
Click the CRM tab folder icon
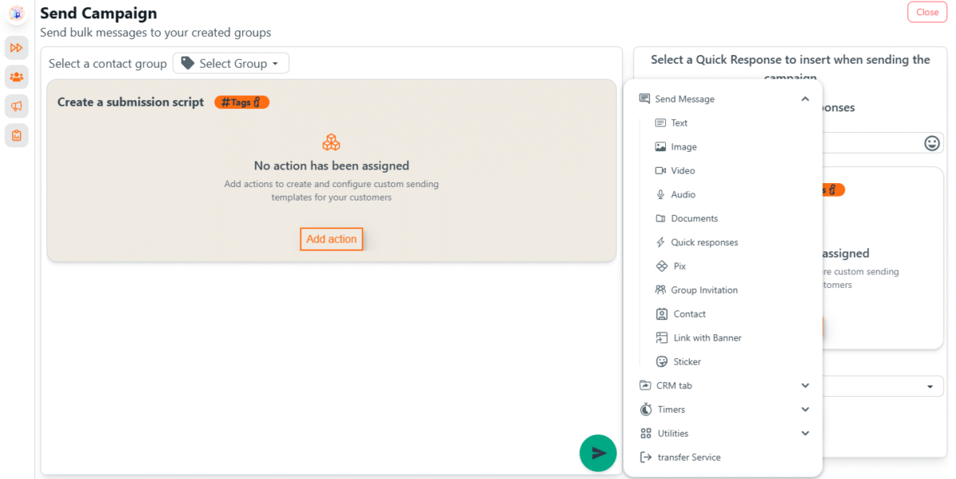point(645,386)
